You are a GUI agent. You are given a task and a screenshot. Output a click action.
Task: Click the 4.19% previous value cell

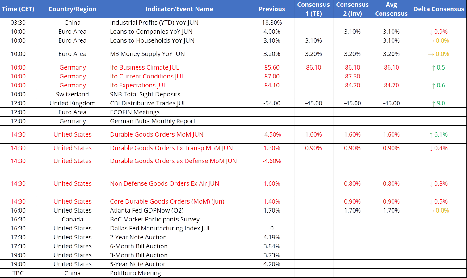[x=272, y=237]
